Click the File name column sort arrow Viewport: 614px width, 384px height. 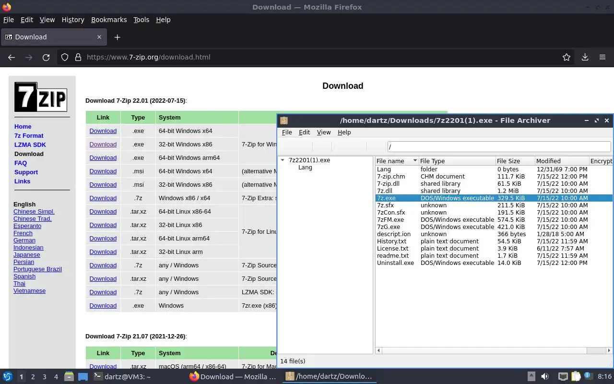tap(414, 161)
